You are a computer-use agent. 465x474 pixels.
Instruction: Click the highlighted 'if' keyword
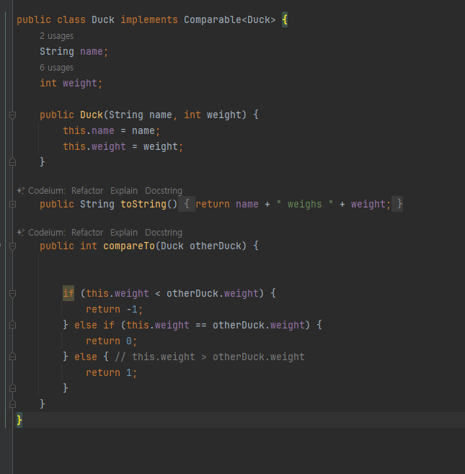coord(68,293)
